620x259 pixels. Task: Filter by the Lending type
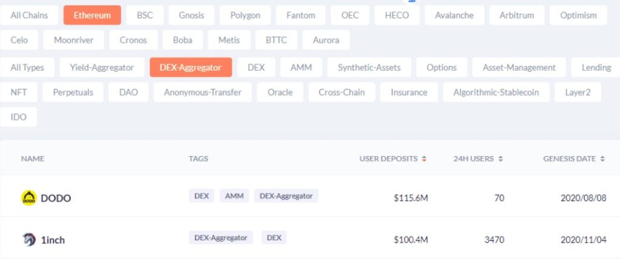(x=596, y=68)
